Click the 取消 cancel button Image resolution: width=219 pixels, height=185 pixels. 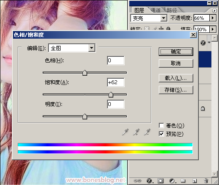pos(176,63)
